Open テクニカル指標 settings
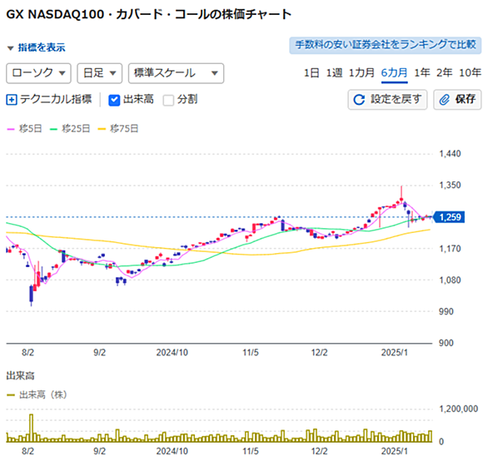 tap(49, 100)
